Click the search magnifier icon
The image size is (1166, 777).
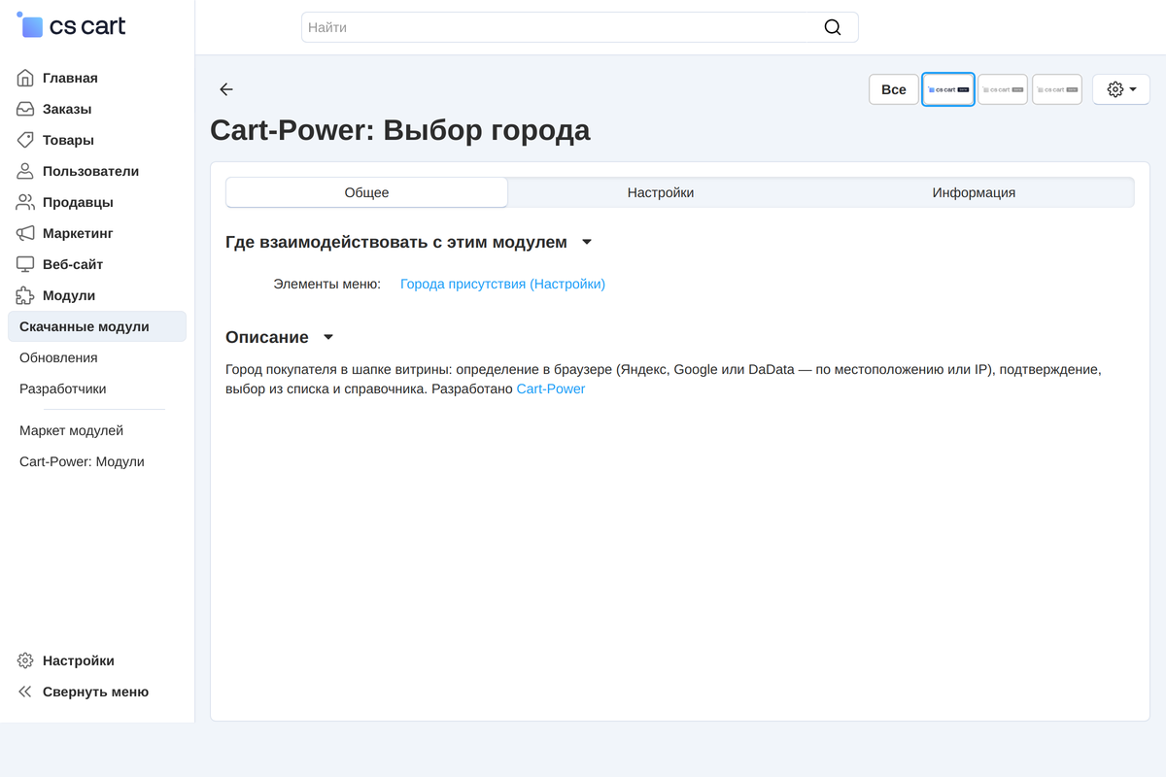click(833, 27)
